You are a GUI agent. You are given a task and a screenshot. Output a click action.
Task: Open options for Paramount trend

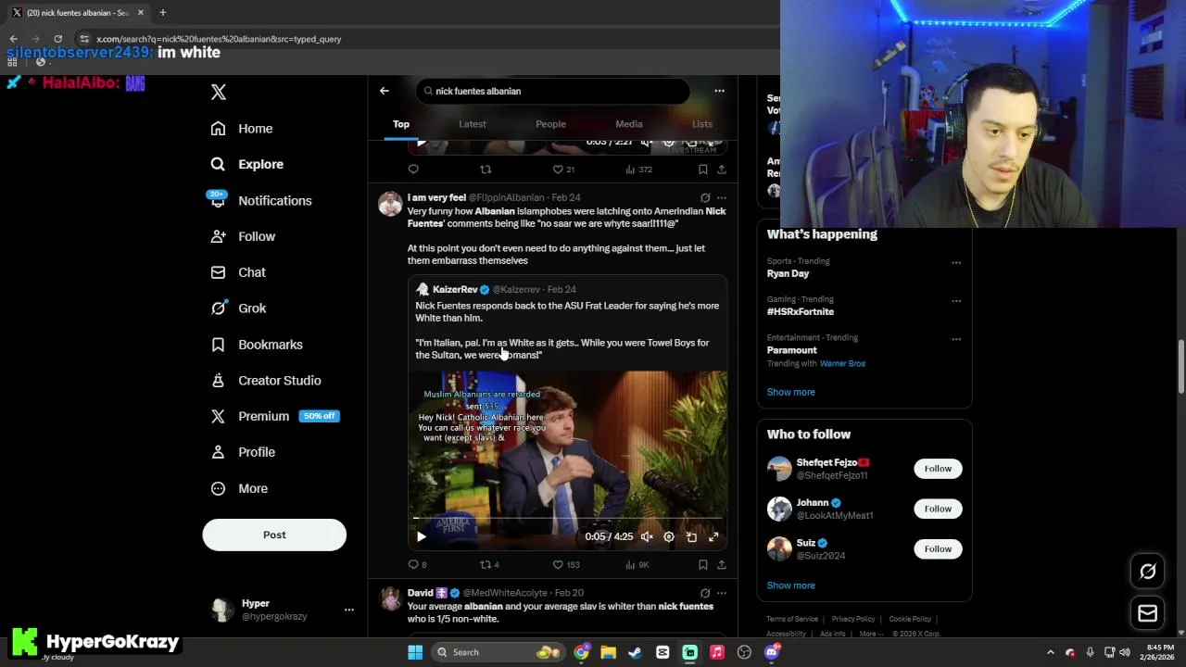tap(956, 338)
